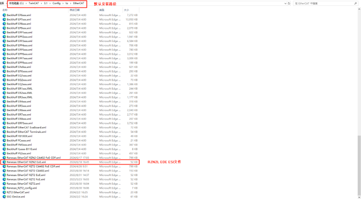
Task: Select Renesas EtherCAT RZT2 CiA402 FoE CDP.xml
Action: pyautogui.click(x=33, y=166)
